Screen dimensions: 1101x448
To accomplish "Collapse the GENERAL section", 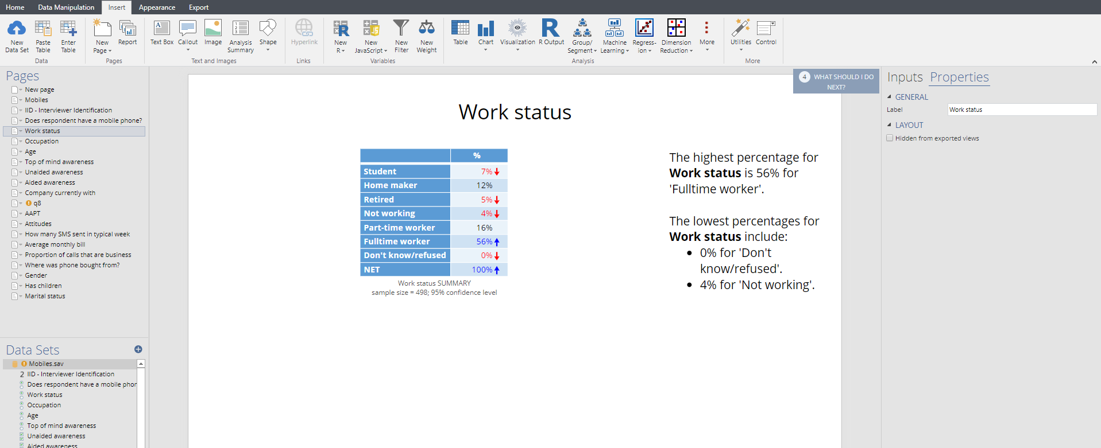I will pyautogui.click(x=890, y=97).
